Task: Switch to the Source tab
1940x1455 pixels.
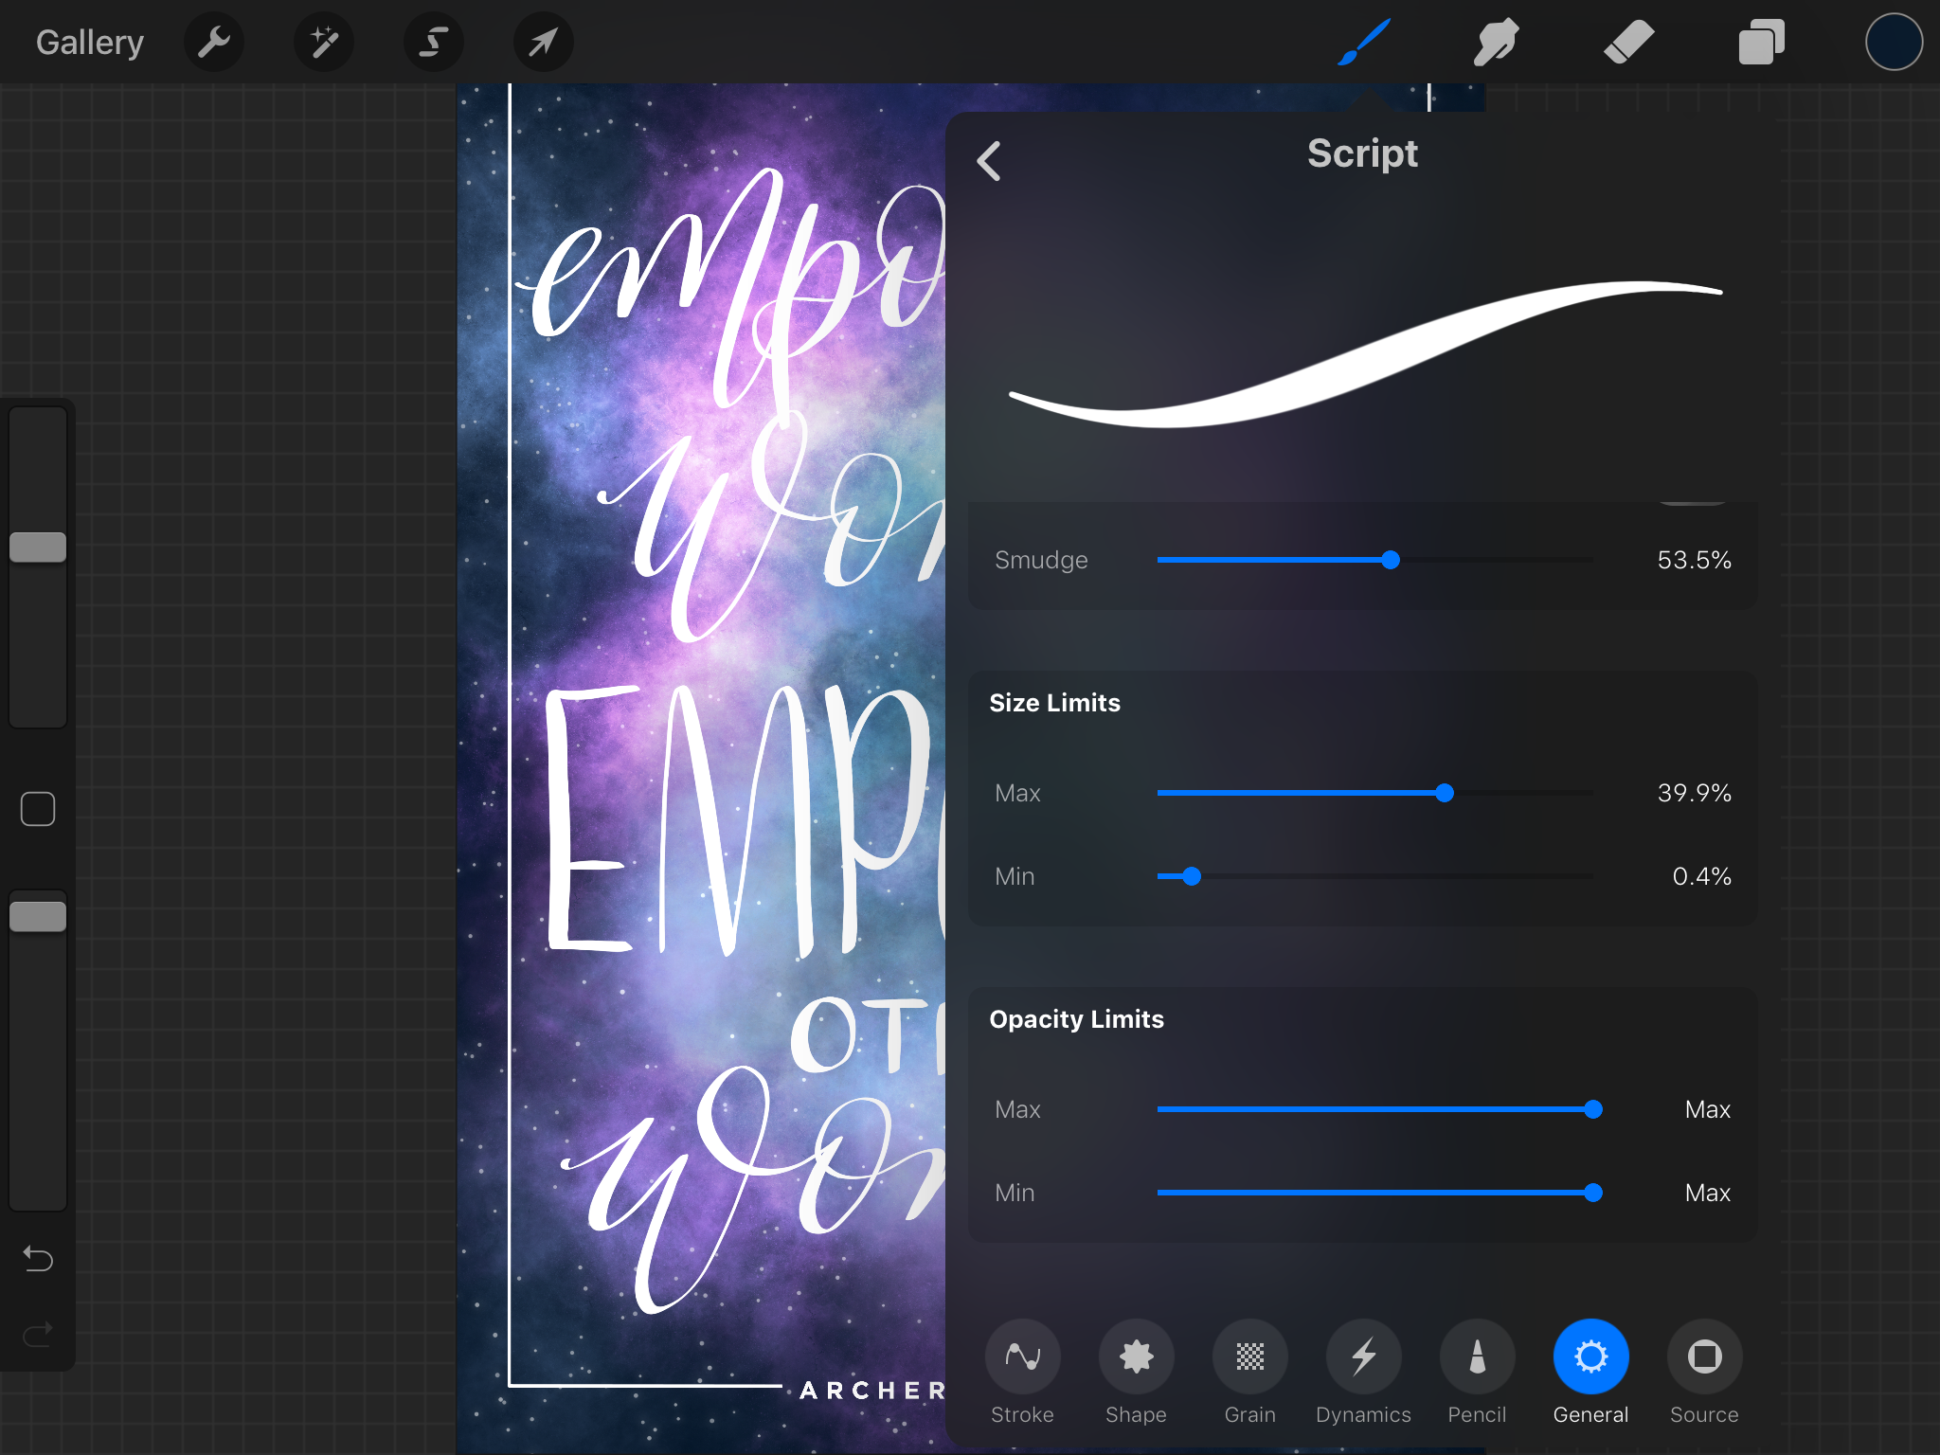Action: (x=1705, y=1373)
